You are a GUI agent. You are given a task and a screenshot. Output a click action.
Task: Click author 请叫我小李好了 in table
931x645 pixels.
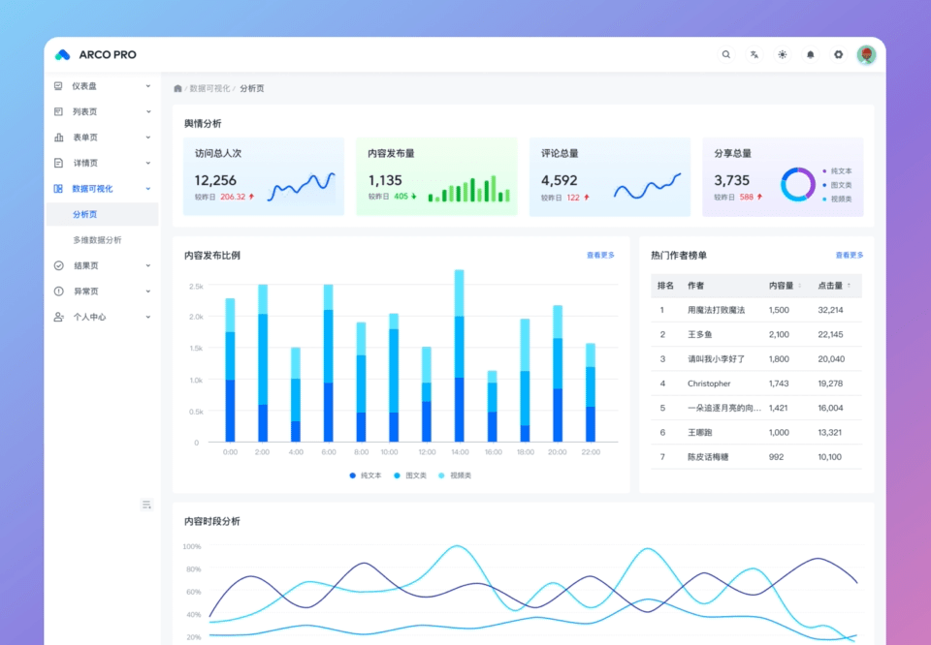click(716, 359)
